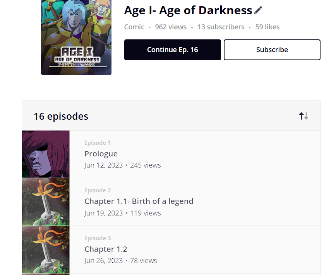Open the Age I series cover image
Image resolution: width=324 pixels, height=275 pixels.
point(76,37)
